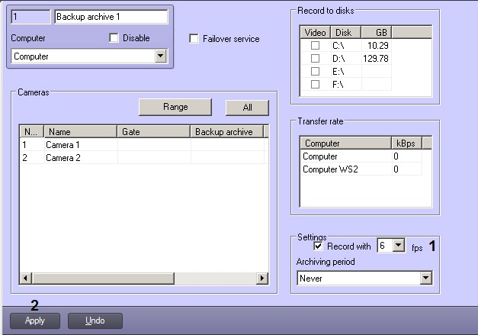Viewport: 478px width, 335px height.
Task: Open the Computer dropdown list
Action: (x=160, y=56)
